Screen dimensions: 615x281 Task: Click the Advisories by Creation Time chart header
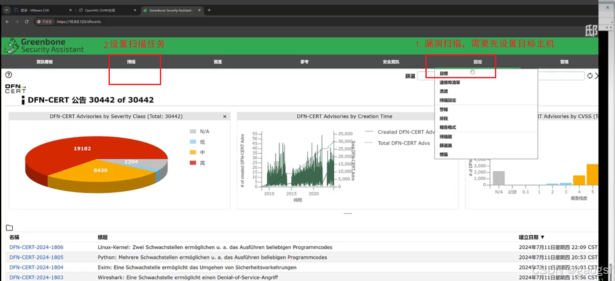344,116
